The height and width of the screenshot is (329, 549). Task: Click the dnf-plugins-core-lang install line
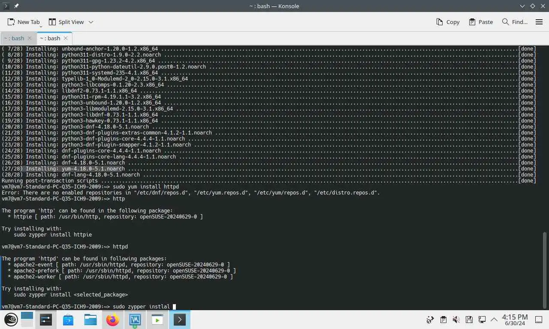click(269, 157)
